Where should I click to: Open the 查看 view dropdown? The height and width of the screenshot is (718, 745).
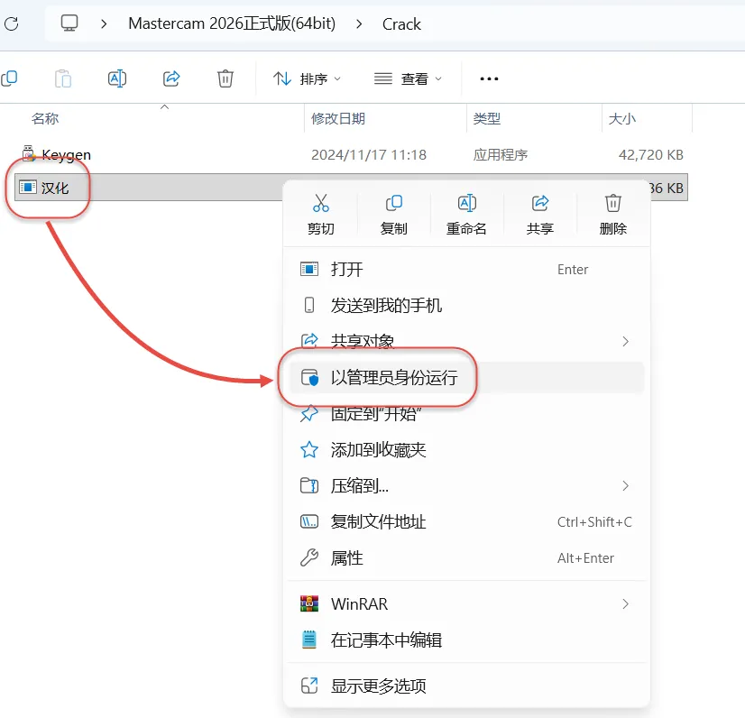(409, 78)
